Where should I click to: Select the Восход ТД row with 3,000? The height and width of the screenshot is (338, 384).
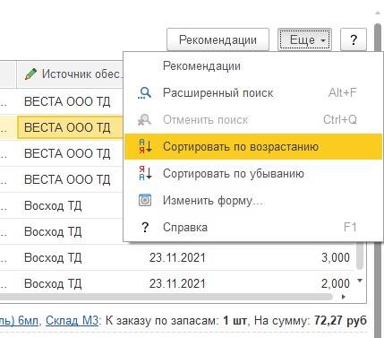tap(176, 257)
